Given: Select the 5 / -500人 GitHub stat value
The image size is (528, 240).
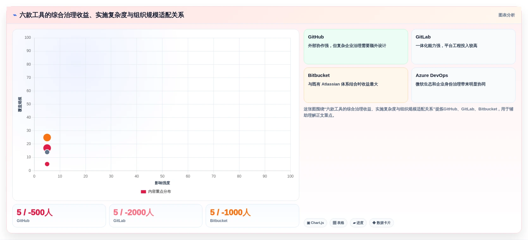Looking at the screenshot, I should (x=35, y=213).
